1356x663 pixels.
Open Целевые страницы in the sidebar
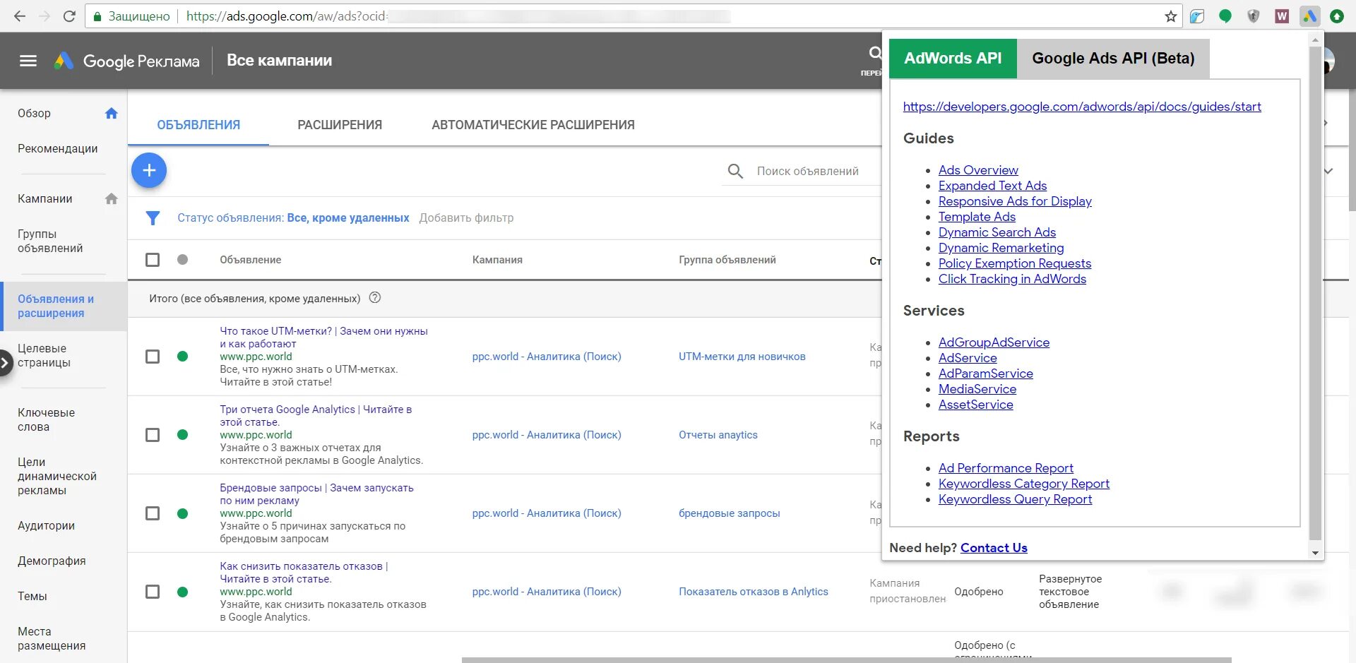(x=44, y=356)
